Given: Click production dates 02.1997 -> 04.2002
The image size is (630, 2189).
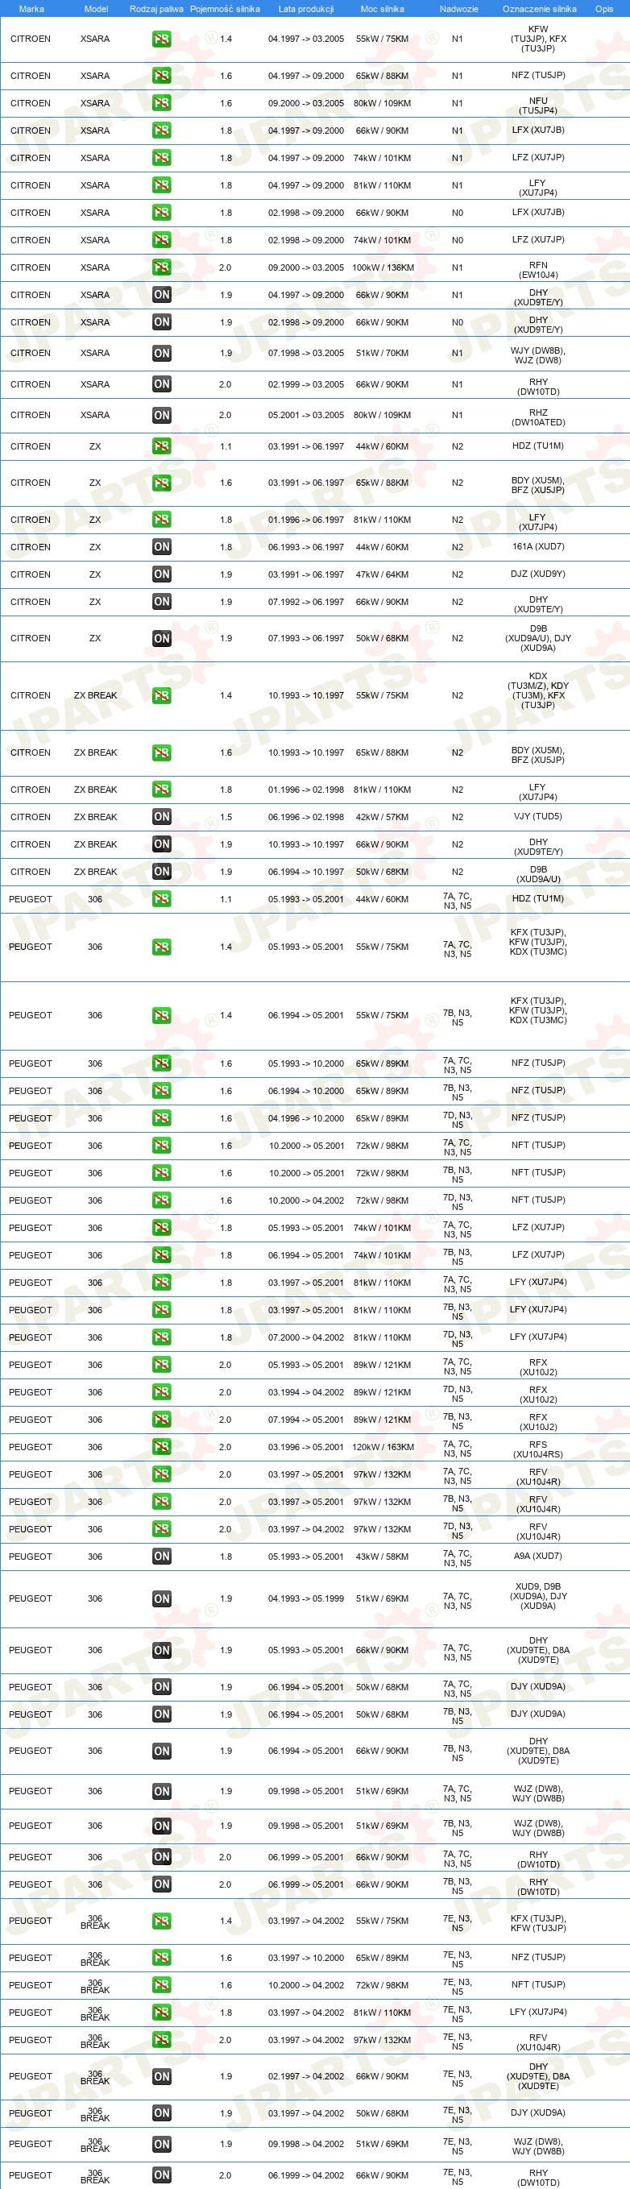Looking at the screenshot, I should pos(306,2077).
